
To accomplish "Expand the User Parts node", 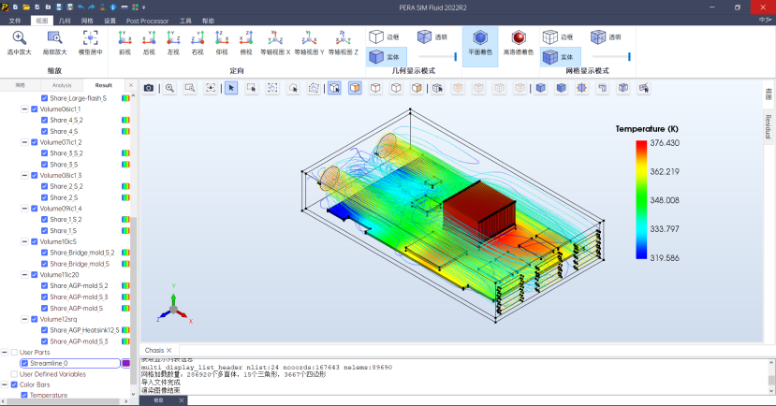I will tap(4, 353).
